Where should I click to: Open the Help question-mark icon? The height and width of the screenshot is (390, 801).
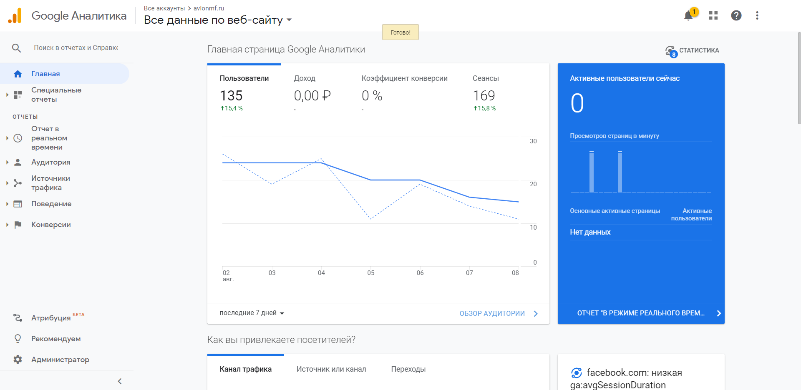pos(736,15)
